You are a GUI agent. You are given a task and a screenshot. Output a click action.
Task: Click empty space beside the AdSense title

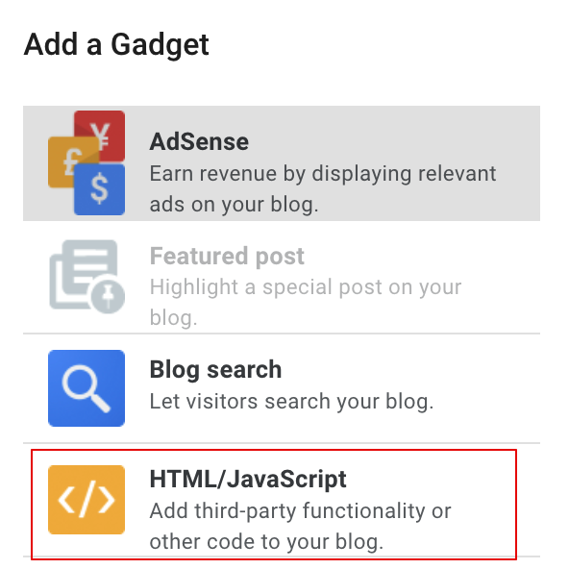click(392, 141)
